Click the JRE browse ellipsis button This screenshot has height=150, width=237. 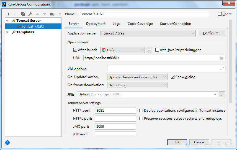[x=222, y=94]
